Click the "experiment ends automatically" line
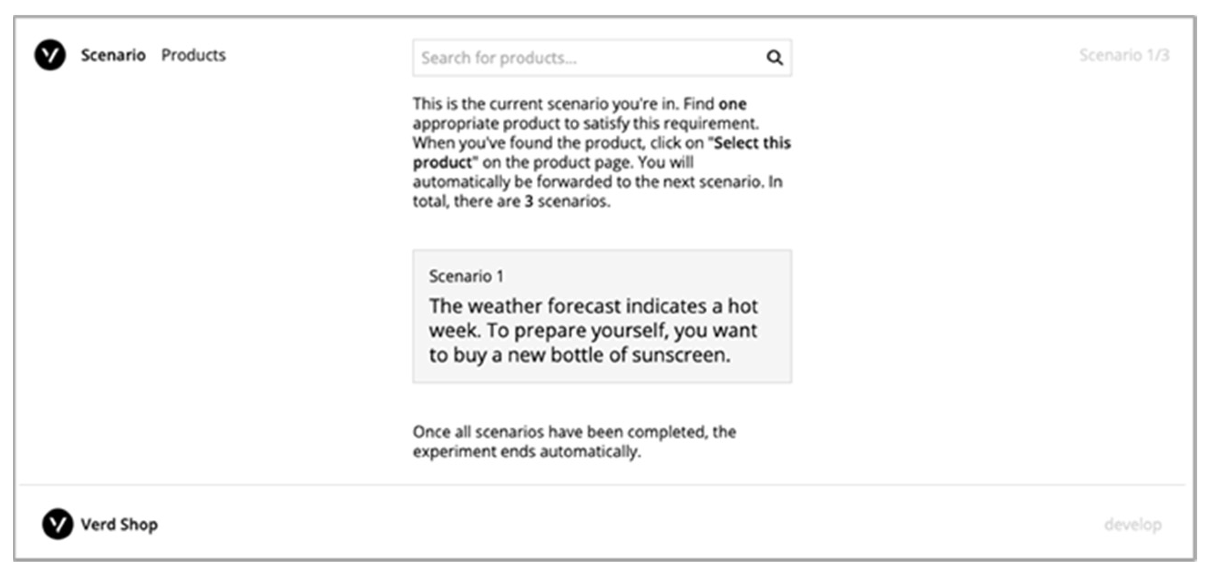 click(526, 452)
